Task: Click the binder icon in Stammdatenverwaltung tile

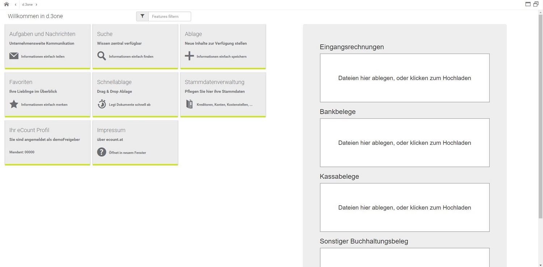Action: pyautogui.click(x=189, y=104)
